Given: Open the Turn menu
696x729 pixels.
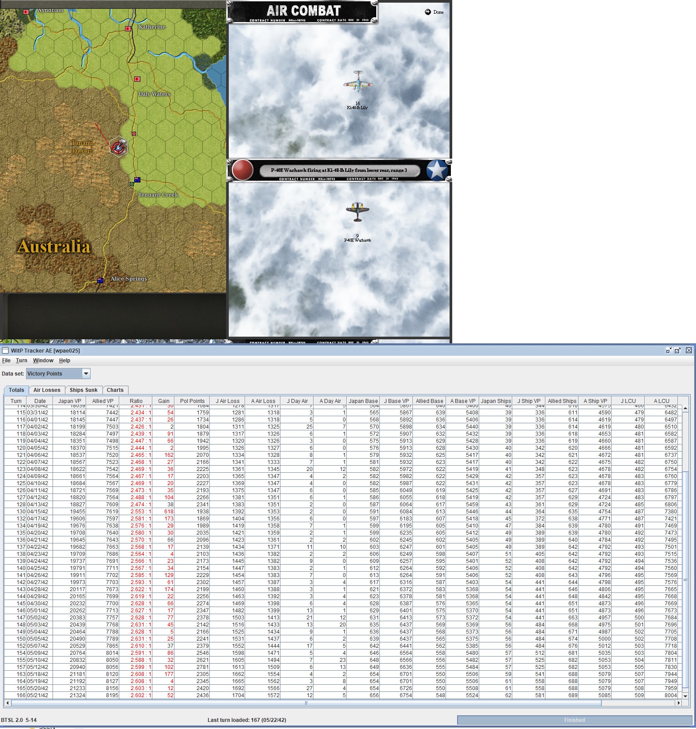Looking at the screenshot, I should pyautogui.click(x=22, y=361).
